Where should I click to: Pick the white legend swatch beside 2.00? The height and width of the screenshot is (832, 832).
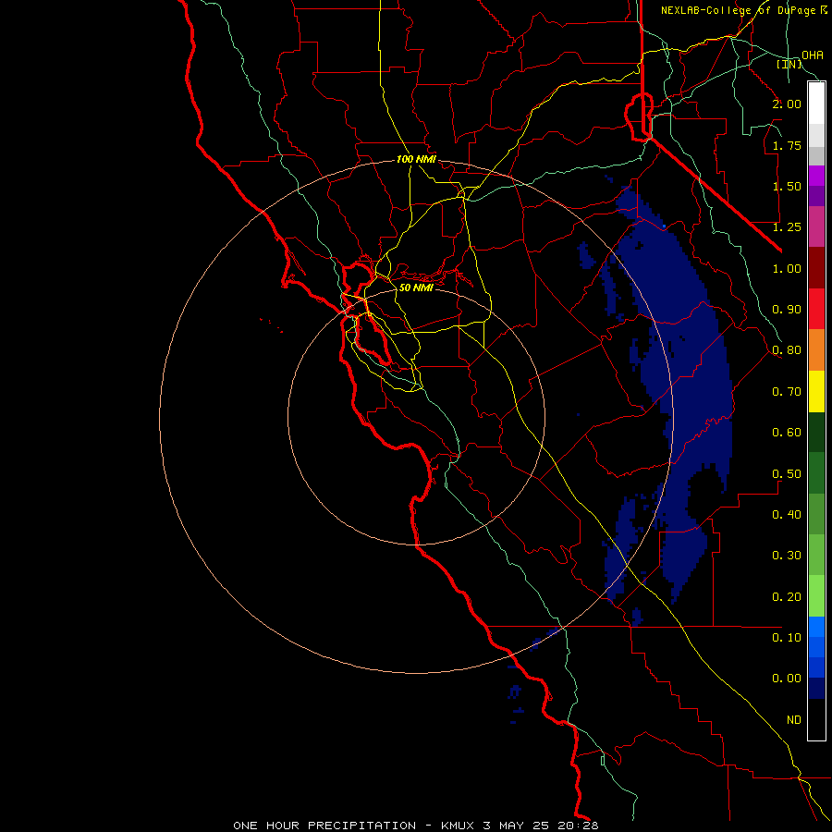pos(816,104)
